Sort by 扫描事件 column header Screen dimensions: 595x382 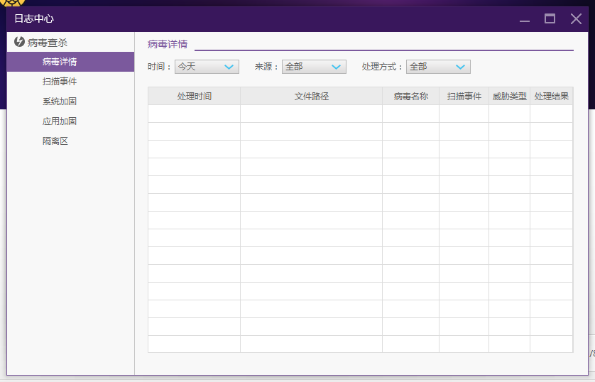click(x=464, y=97)
